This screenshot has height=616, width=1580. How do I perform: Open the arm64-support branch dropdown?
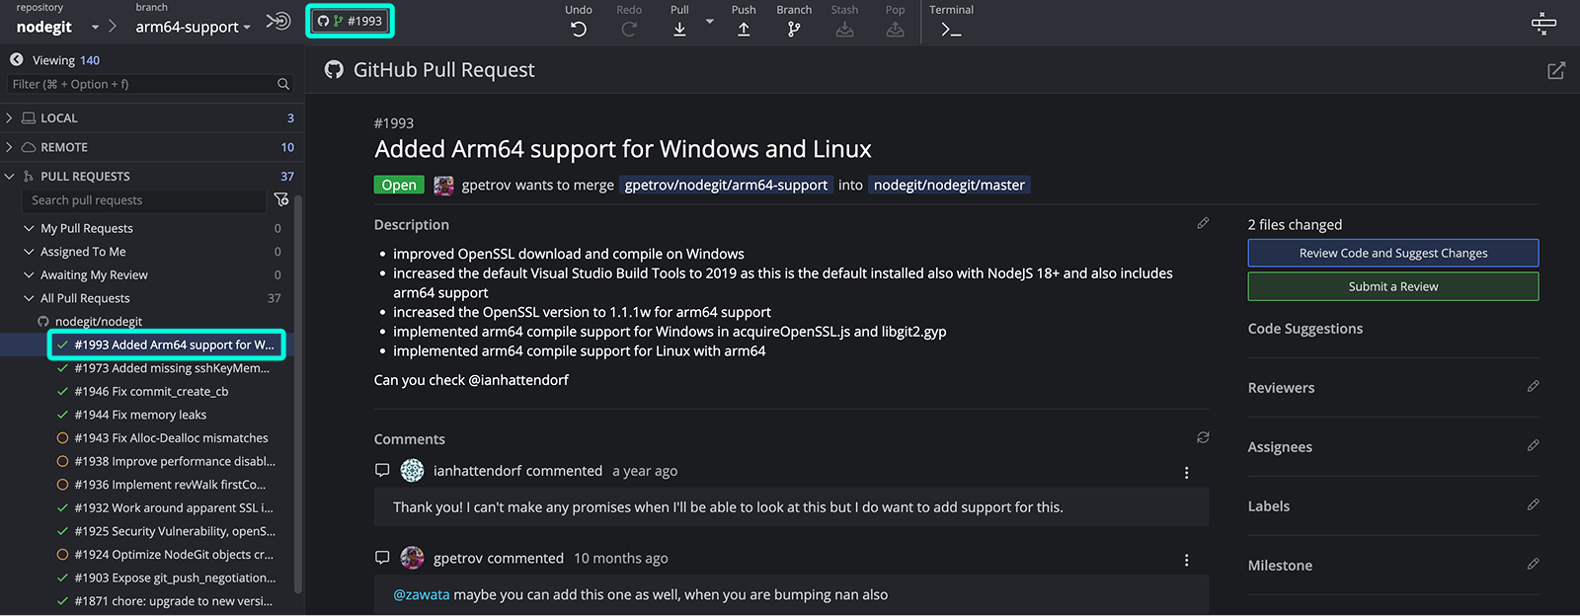pos(193,27)
